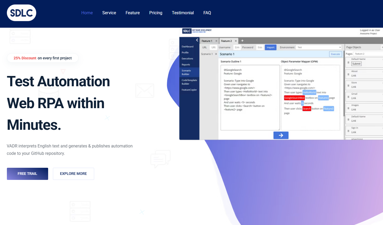Click the blue arrow icon below the scenario panels
This screenshot has width=383, height=225.
click(x=281, y=135)
